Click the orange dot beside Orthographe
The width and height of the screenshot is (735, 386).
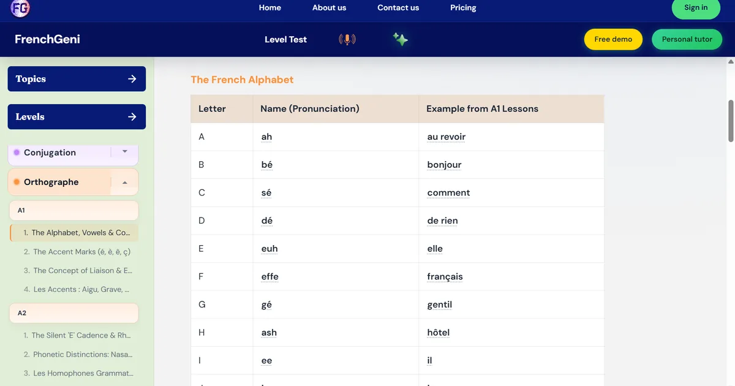click(x=17, y=182)
